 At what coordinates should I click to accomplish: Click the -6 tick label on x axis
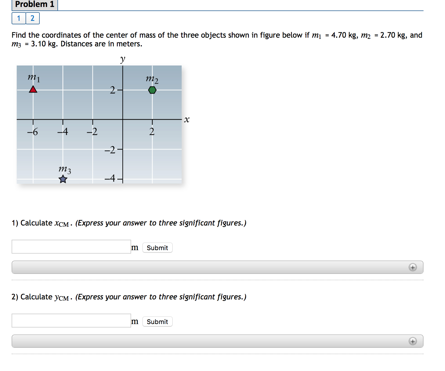pos(32,132)
